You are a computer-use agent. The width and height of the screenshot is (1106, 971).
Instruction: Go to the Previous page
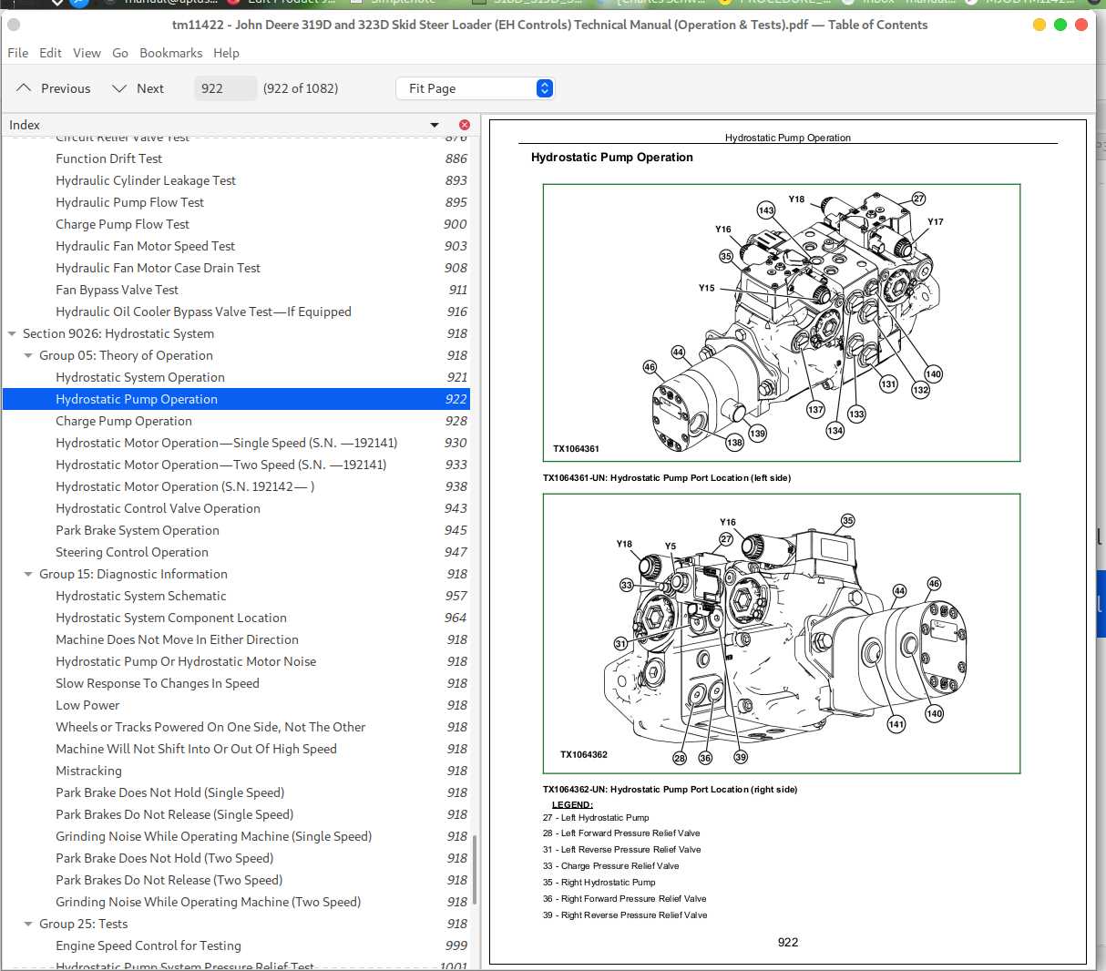(x=54, y=88)
